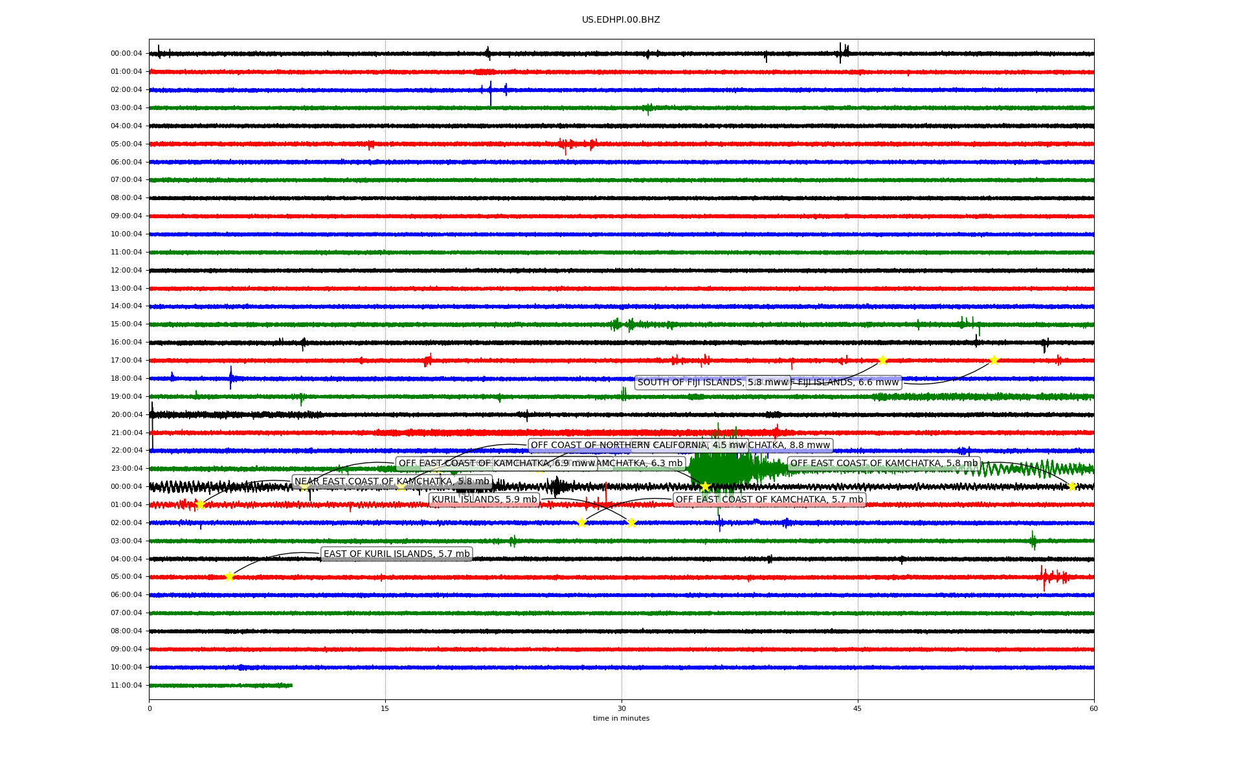Image resolution: width=1243 pixels, height=777 pixels.
Task: Click the x-axis label time in minutes
Action: click(x=621, y=719)
